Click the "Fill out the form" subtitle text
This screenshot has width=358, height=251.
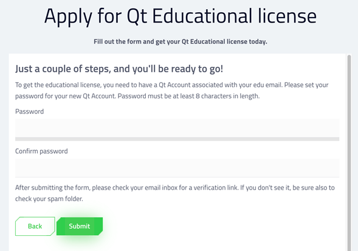[181, 41]
